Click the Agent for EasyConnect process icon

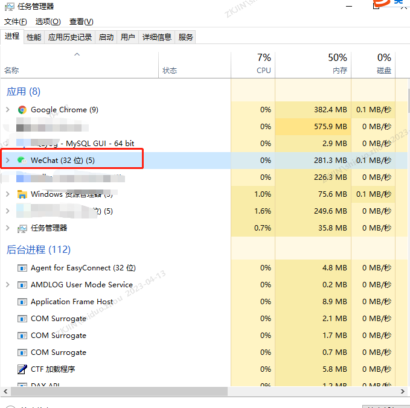pyautogui.click(x=22, y=268)
